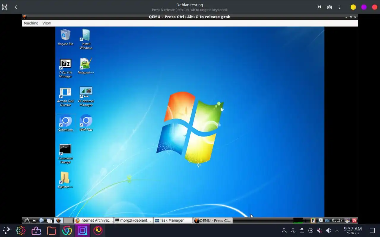Select the WIM Files shortcut
This screenshot has width=380, height=237.
tap(86, 123)
